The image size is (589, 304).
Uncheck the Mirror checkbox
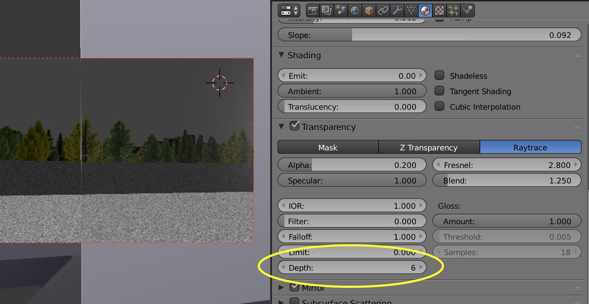pos(294,287)
